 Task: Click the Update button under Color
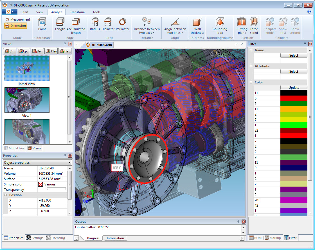click(x=294, y=88)
